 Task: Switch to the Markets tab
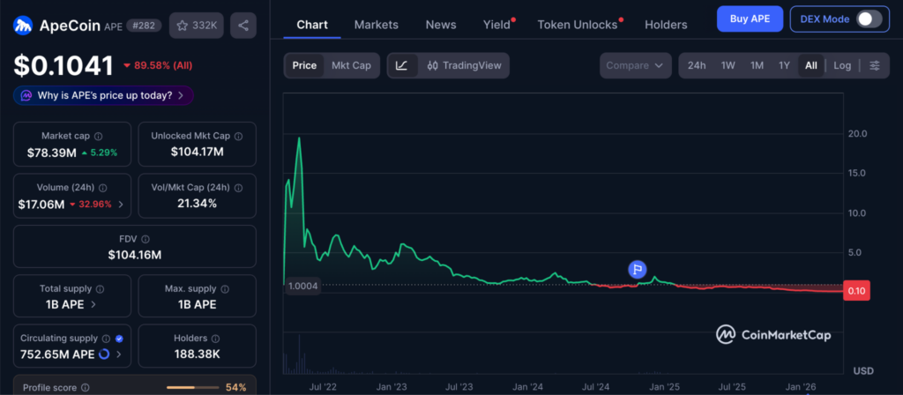376,25
